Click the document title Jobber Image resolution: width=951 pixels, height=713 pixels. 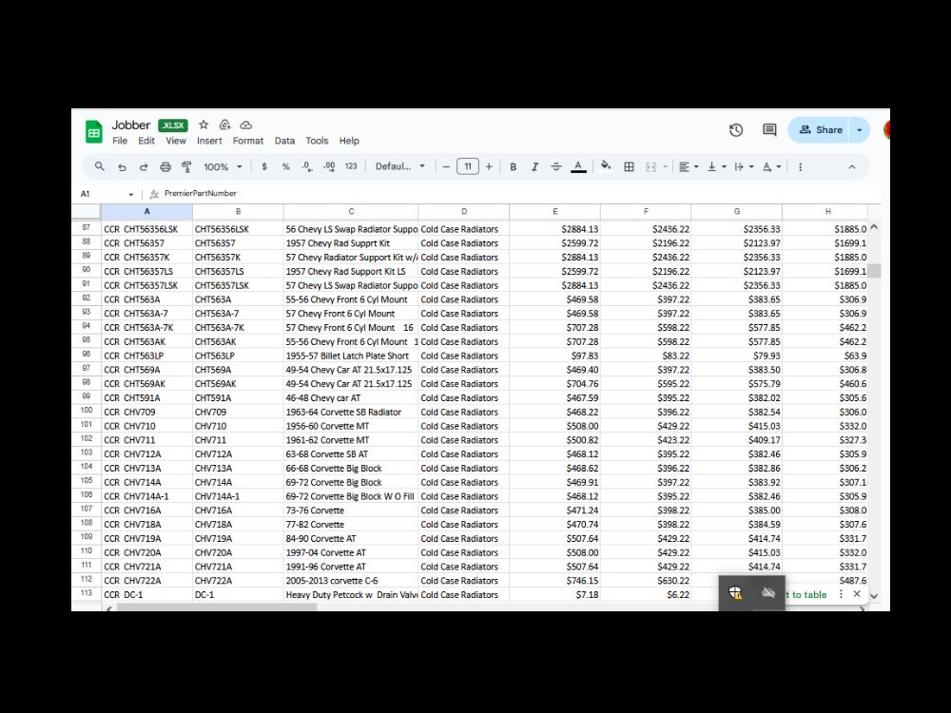point(130,125)
